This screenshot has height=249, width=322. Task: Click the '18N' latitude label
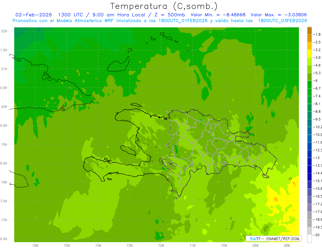(x=4, y=182)
